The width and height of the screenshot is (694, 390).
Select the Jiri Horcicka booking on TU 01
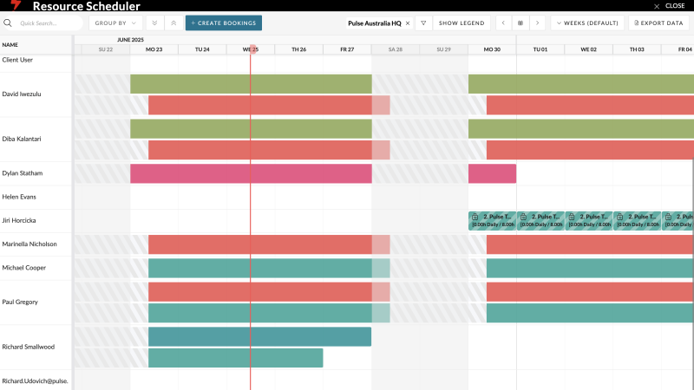540,220
